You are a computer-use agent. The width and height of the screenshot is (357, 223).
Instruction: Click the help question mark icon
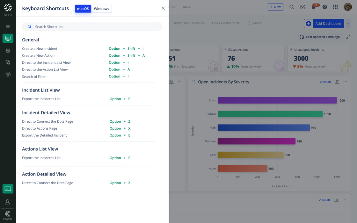(x=324, y=7)
